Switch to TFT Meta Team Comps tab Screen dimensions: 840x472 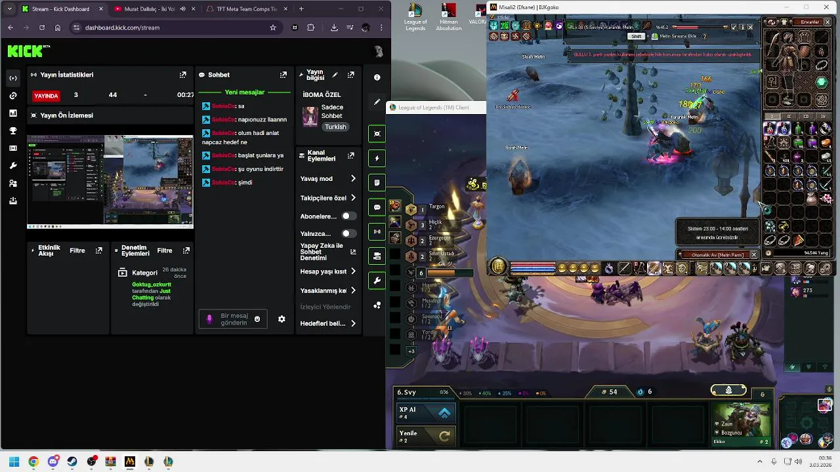pos(246,9)
